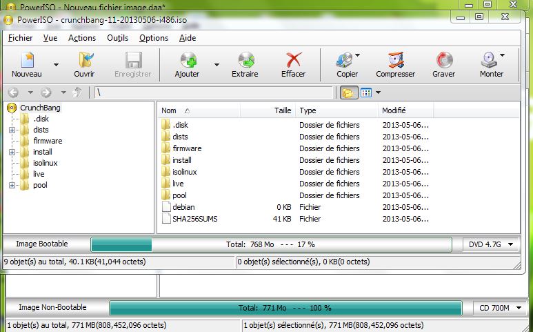The image size is (533, 332).
Task: Click the view mode icon
Action: pyautogui.click(x=366, y=92)
